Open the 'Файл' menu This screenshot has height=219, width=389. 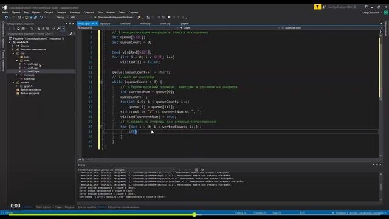coord(5,12)
